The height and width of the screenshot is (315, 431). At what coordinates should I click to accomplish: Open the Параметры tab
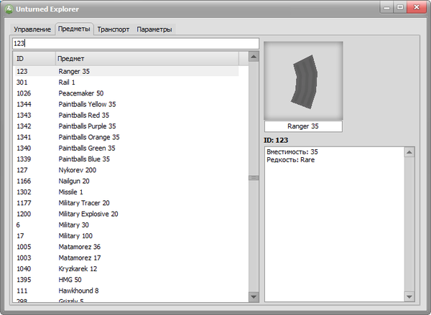click(154, 29)
